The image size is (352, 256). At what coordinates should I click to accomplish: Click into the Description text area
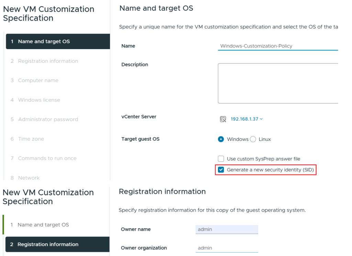tap(278, 83)
